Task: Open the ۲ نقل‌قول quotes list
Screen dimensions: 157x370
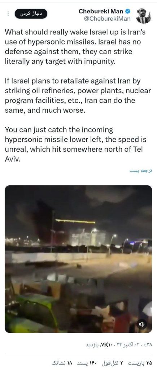Action: coord(112,362)
